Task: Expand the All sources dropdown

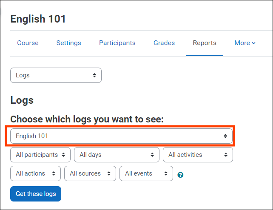Action: (x=90, y=173)
